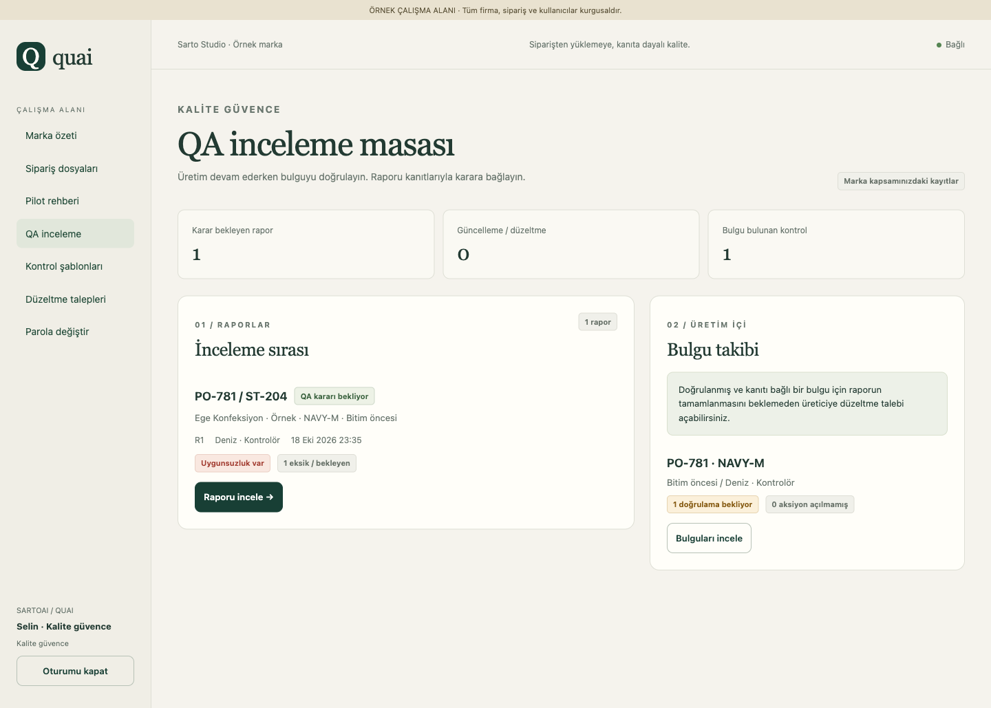Screen dimensions: 991x708
Task: Click the 0 aksiyon açılmamış tag
Action: pos(810,504)
